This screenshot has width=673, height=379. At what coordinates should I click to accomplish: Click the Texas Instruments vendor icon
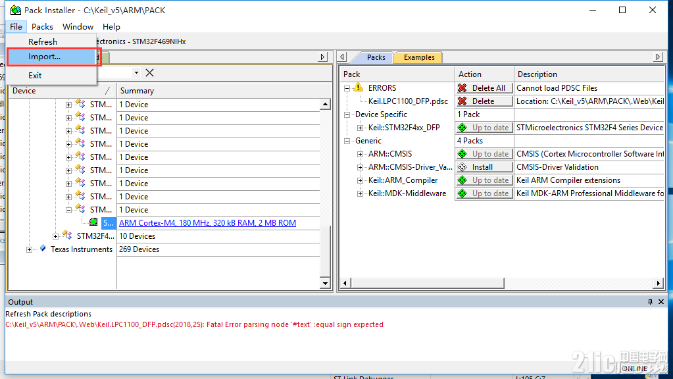[x=43, y=249]
